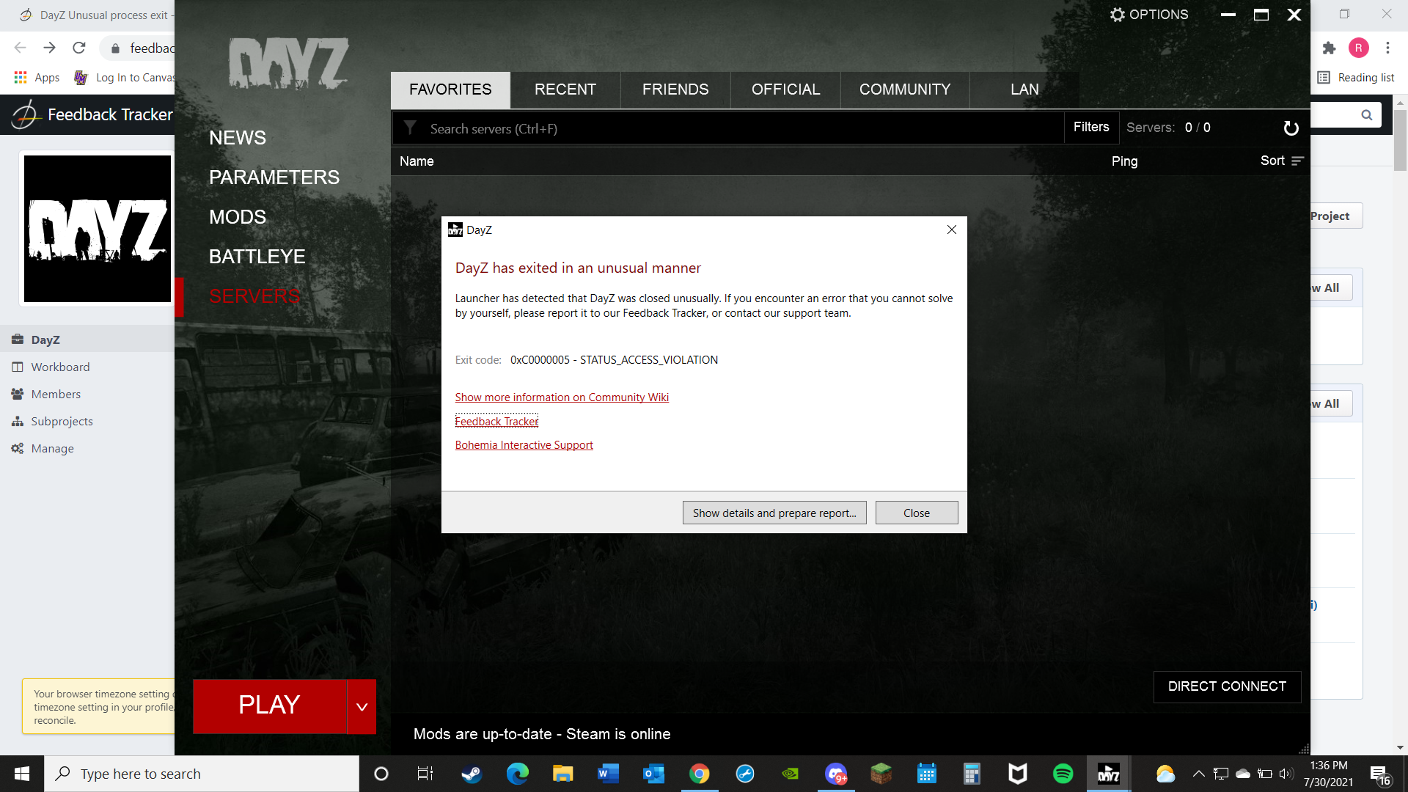1408x792 pixels.
Task: Open Task View on taskbar
Action: coord(425,774)
